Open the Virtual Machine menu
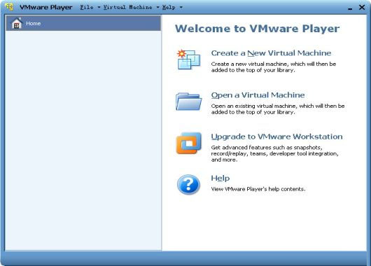Image resolution: width=371 pixels, height=266 pixels. pyautogui.click(x=128, y=7)
